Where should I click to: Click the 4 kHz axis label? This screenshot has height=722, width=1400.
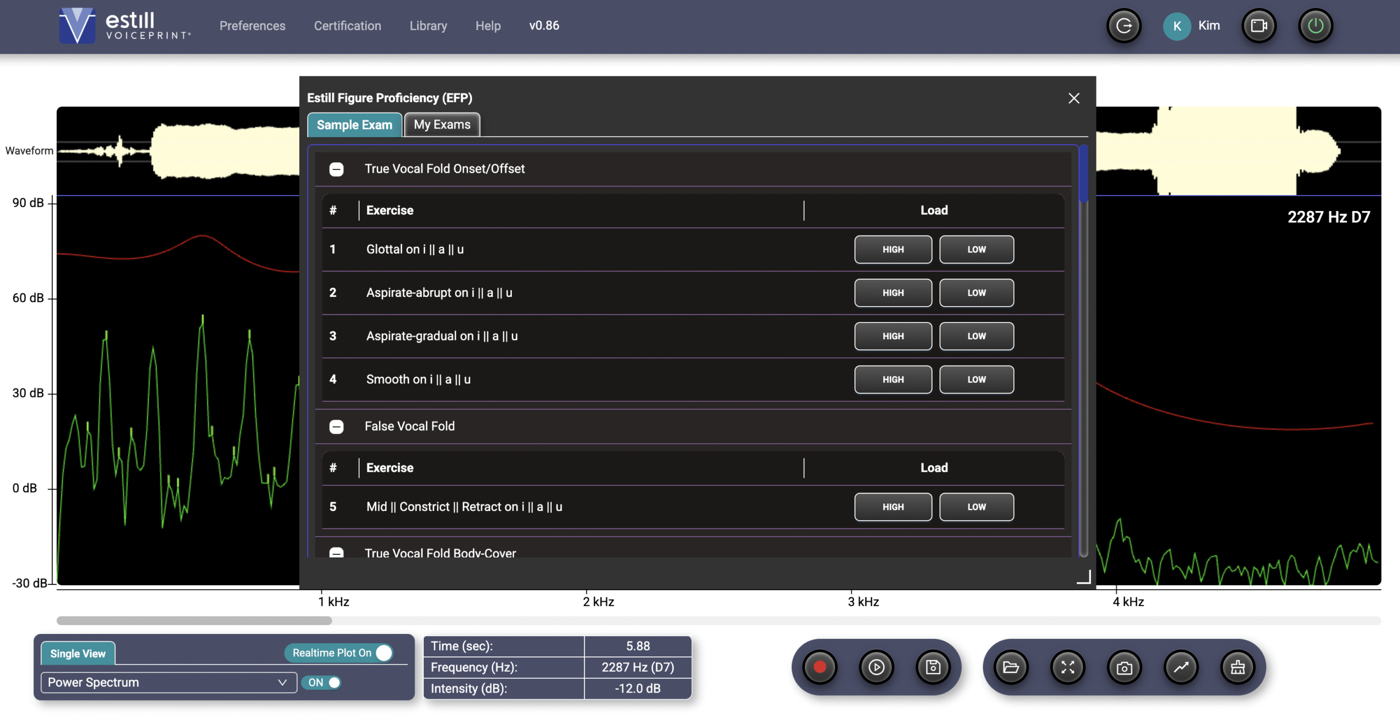point(1128,602)
